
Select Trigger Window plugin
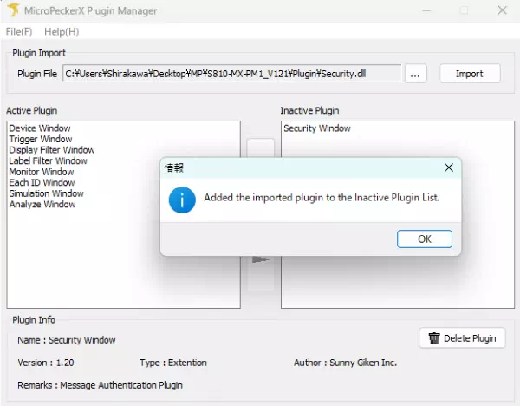pyautogui.click(x=40, y=140)
